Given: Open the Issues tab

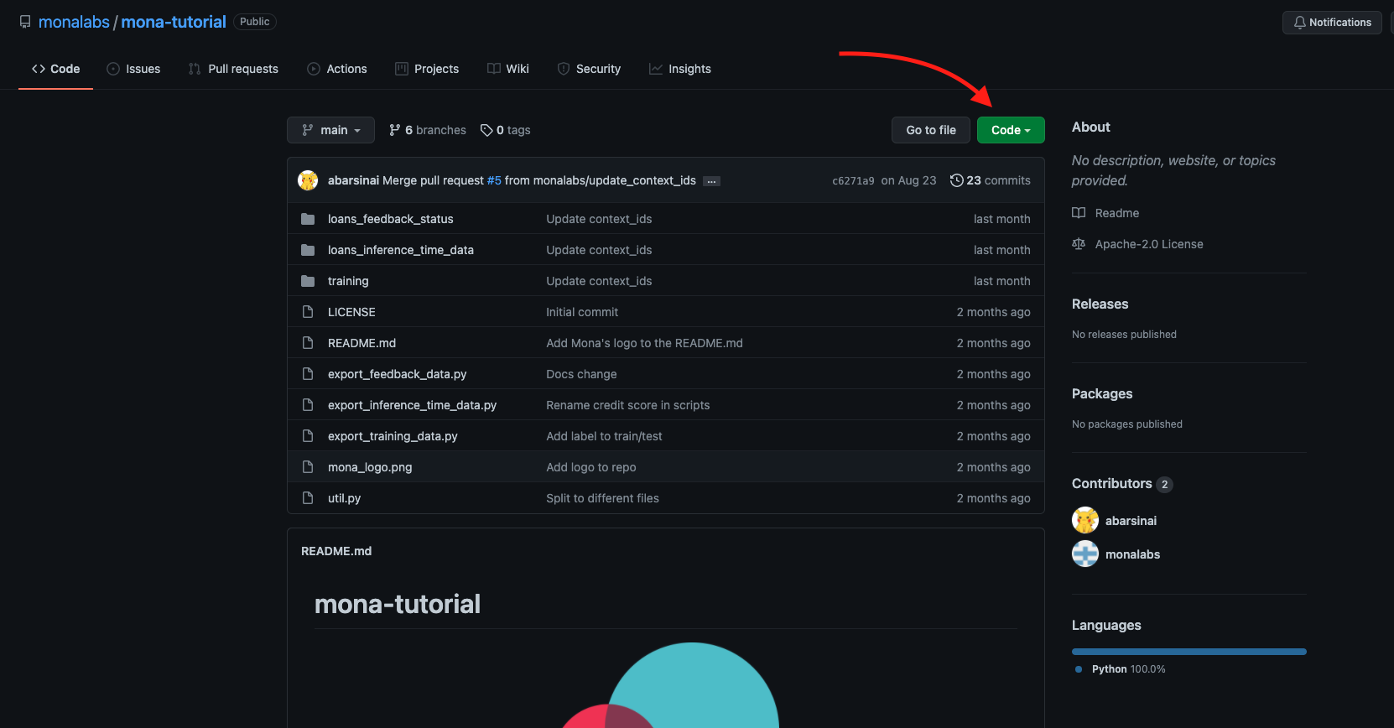Looking at the screenshot, I should coord(133,69).
